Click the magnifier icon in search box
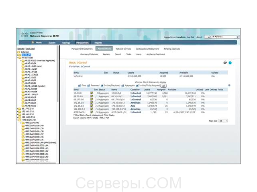Screen dimensions: 257x192 [210, 37]
